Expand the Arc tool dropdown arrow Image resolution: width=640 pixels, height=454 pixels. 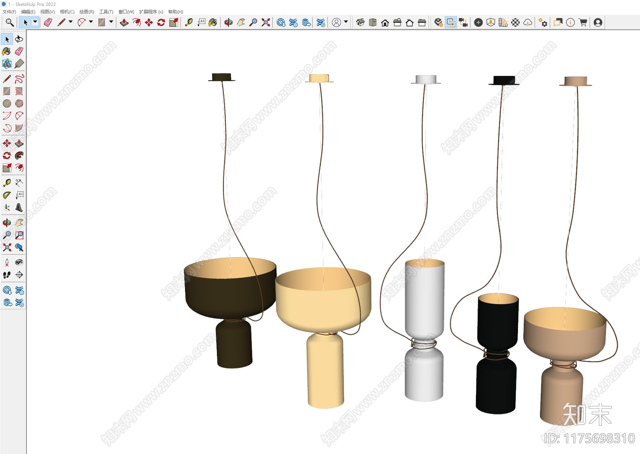91,22
